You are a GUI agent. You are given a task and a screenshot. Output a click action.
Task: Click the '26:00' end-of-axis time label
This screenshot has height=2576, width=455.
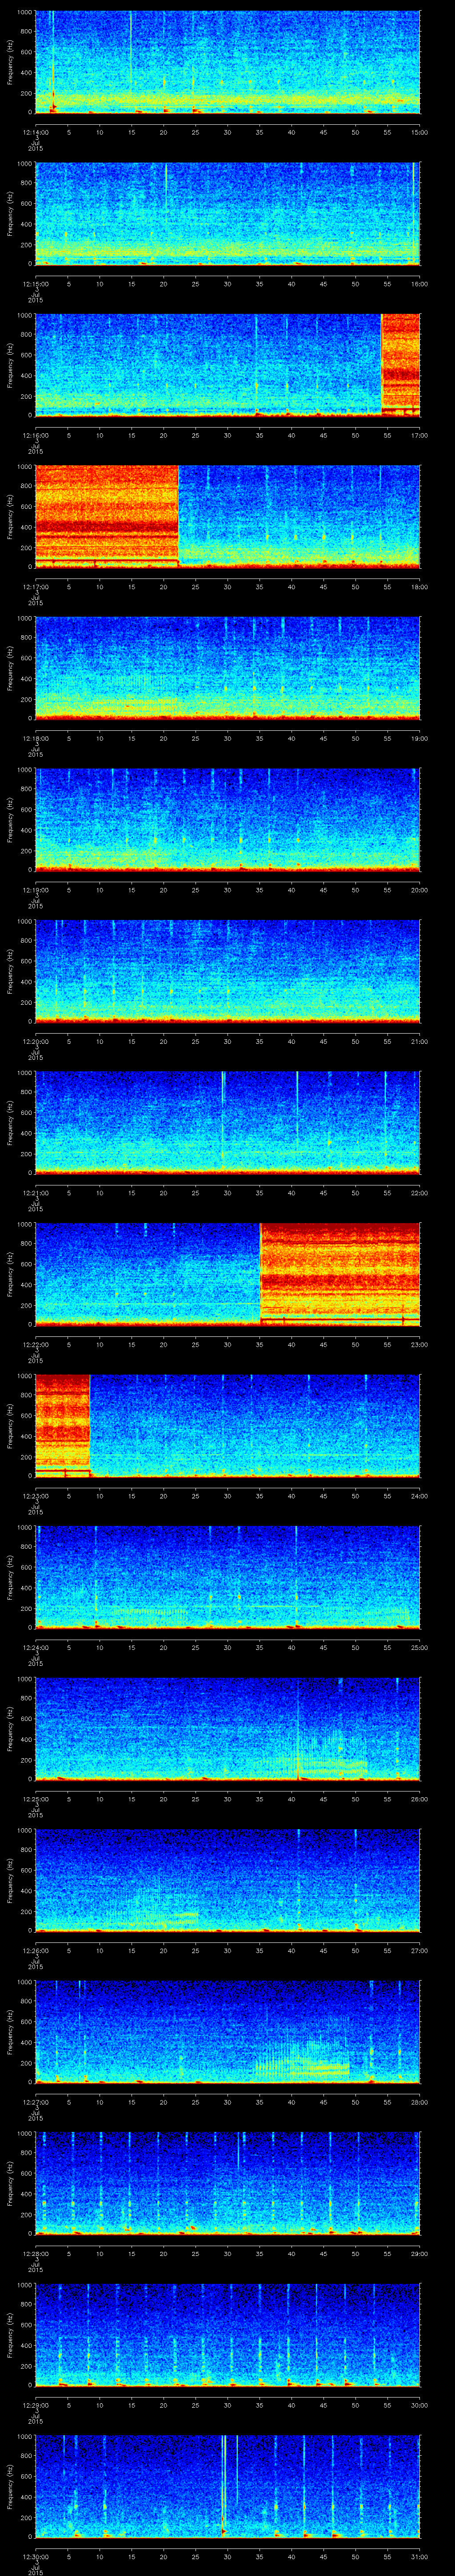point(419,1798)
